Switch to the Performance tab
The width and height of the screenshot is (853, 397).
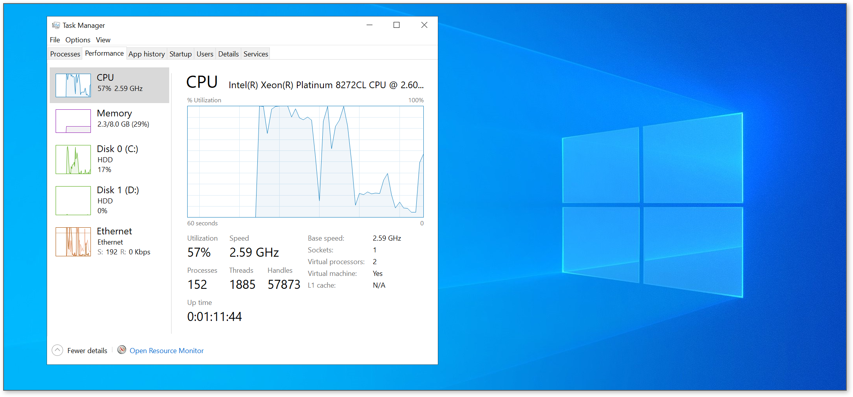click(104, 53)
